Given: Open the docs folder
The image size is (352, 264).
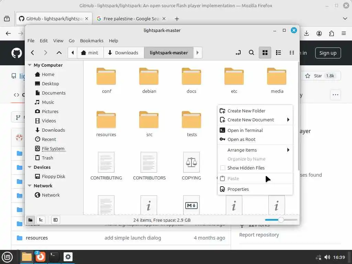Looking at the screenshot, I should pos(191,80).
